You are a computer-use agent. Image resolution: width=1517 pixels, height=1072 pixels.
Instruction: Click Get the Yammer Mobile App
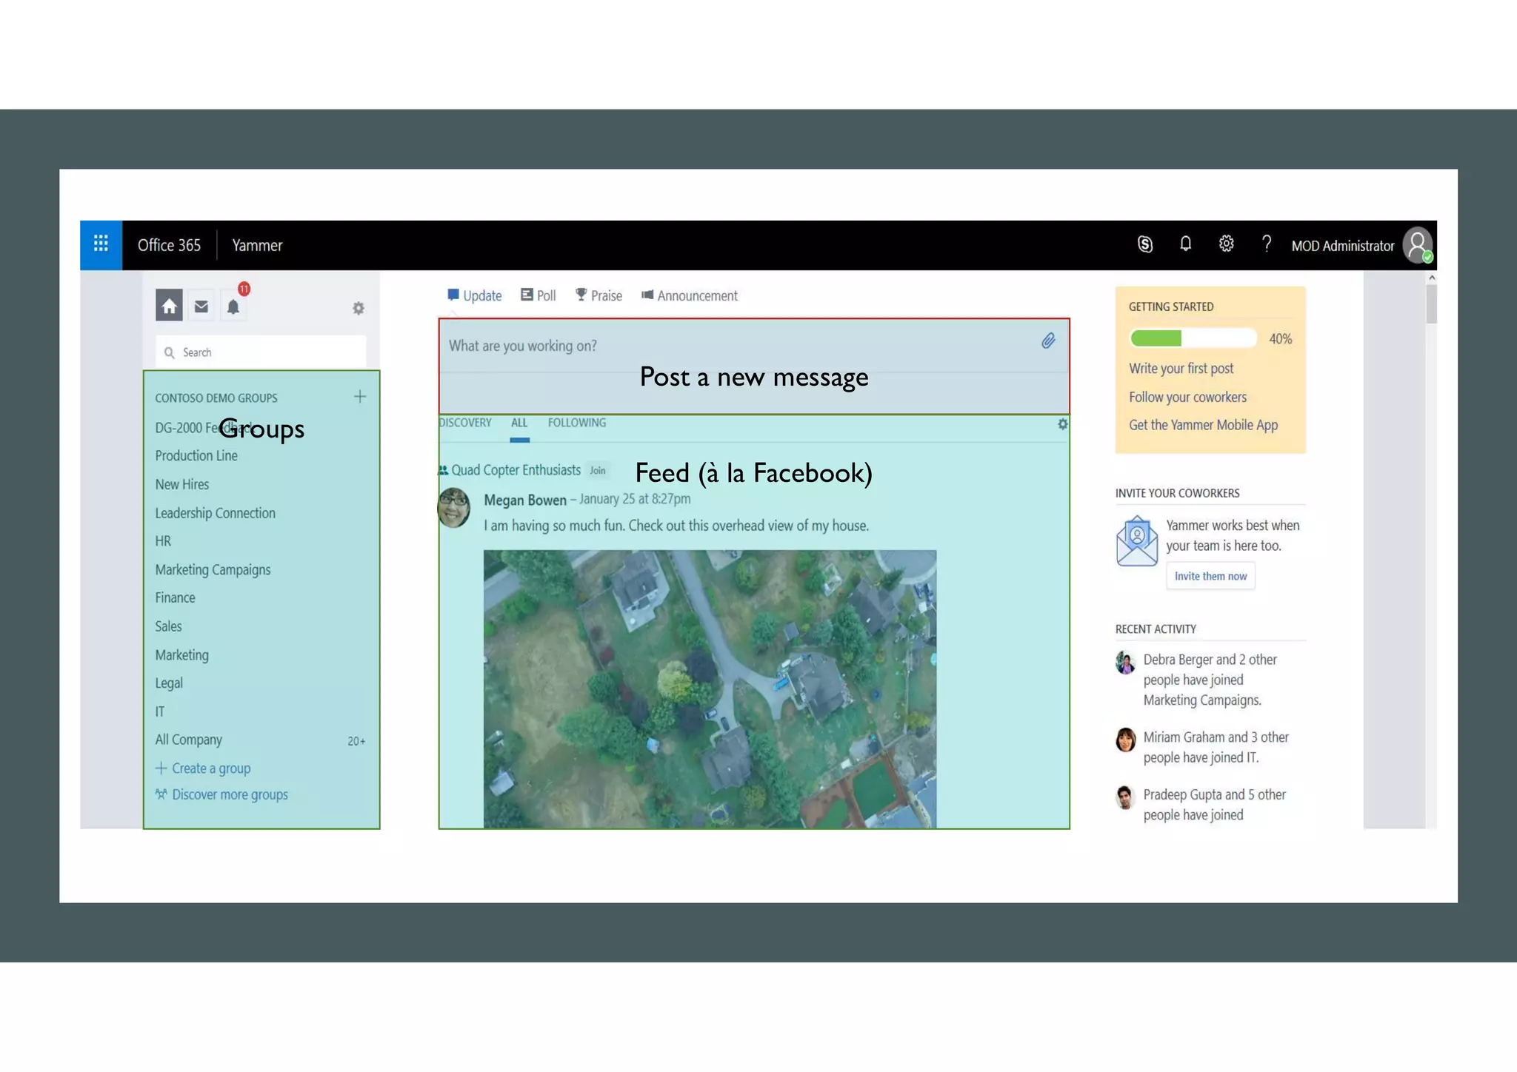tap(1203, 425)
